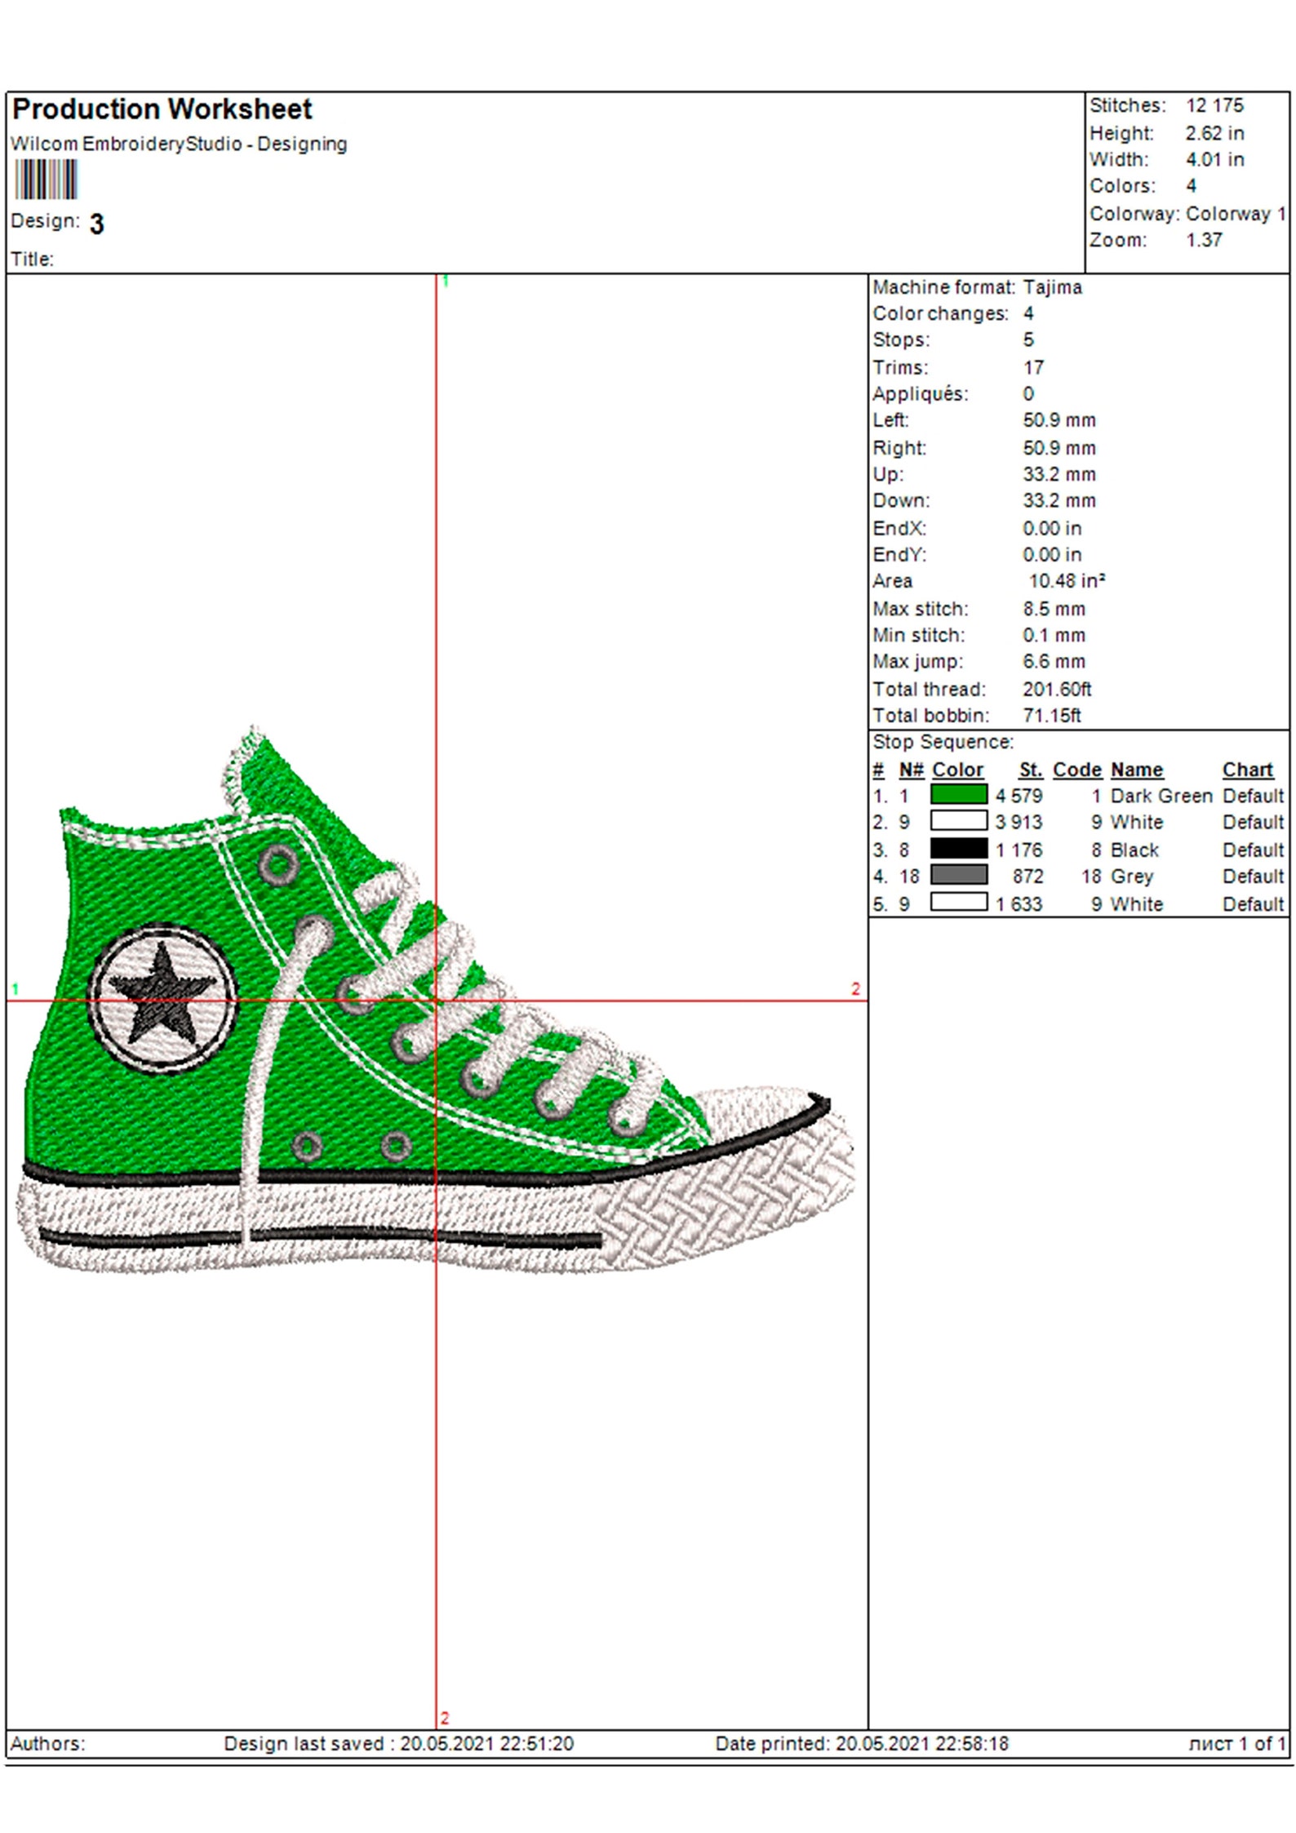1296x1833 pixels.
Task: Click the Dark Green color swatch
Action: [x=959, y=794]
